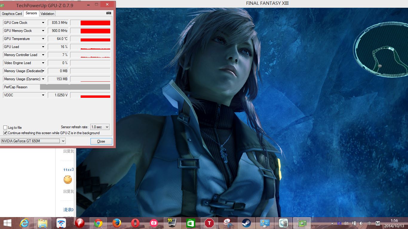Image resolution: width=408 pixels, height=229 pixels.
Task: Open Memory Usage (Dynamic) dropdown
Action: point(43,79)
